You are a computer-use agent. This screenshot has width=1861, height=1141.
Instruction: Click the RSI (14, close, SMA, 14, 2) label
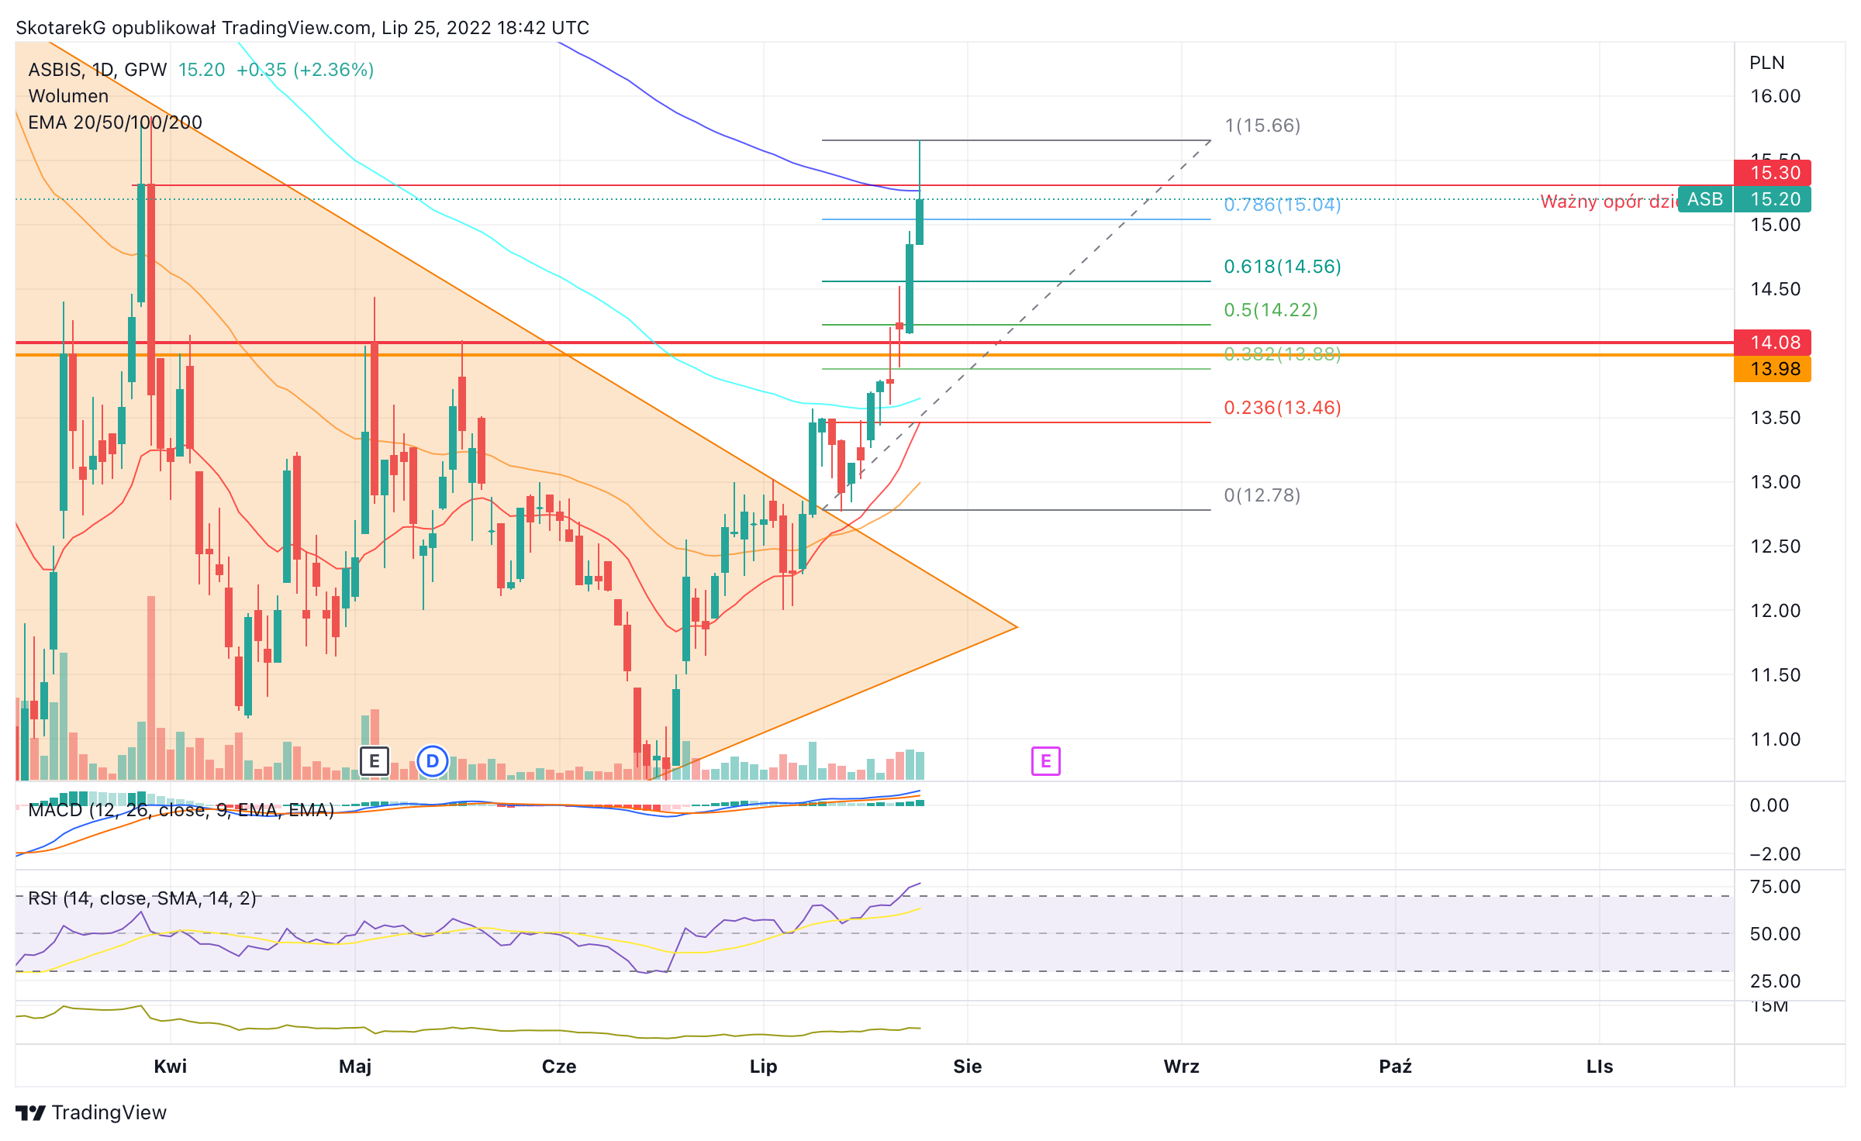[142, 898]
